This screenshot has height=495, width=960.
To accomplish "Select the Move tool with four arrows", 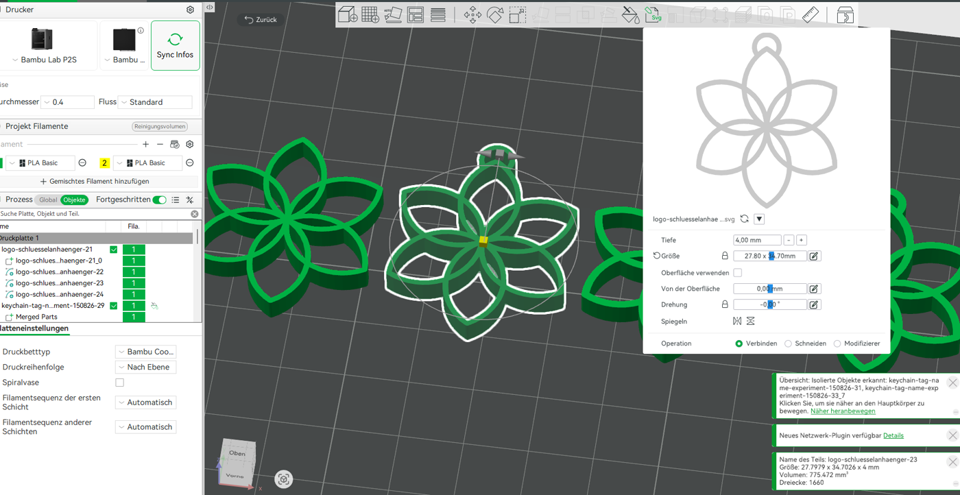I will pyautogui.click(x=472, y=14).
